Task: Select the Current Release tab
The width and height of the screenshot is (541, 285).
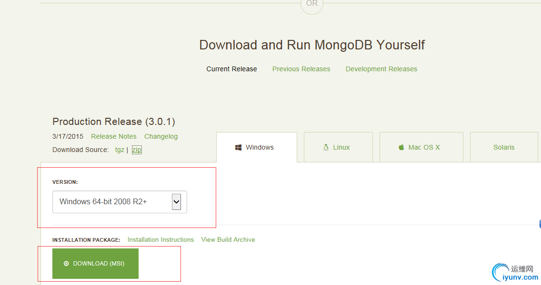Action: coord(231,69)
